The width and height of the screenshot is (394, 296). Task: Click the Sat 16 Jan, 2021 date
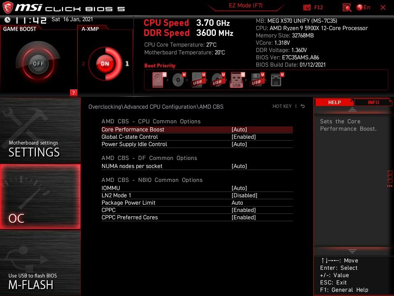tap(72, 19)
